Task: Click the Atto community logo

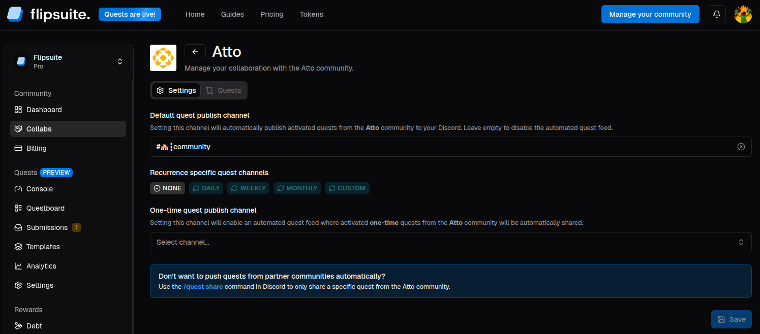Action: pyautogui.click(x=163, y=58)
